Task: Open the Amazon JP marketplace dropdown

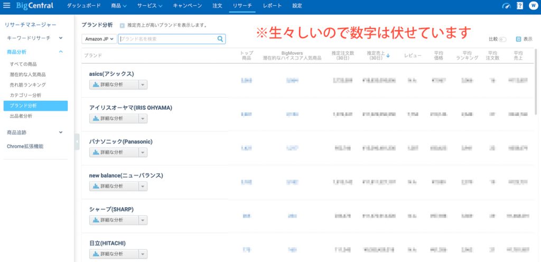Action: pyautogui.click(x=99, y=39)
